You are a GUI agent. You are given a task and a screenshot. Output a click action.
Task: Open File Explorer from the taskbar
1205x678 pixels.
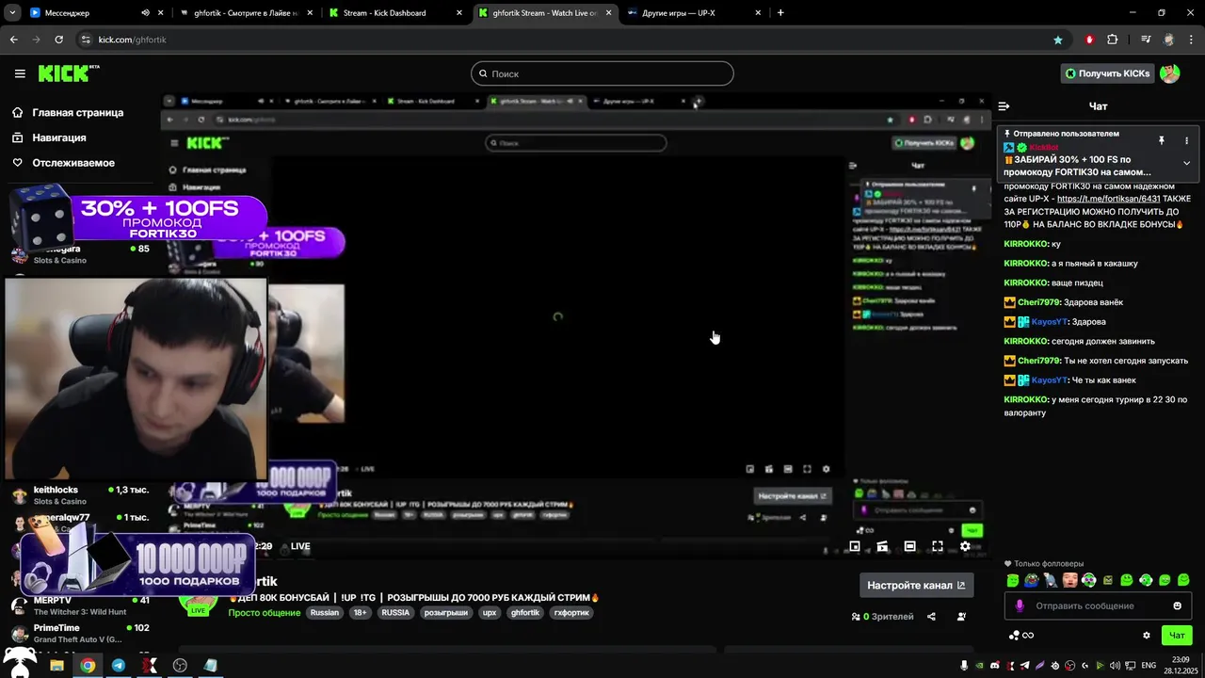56,665
